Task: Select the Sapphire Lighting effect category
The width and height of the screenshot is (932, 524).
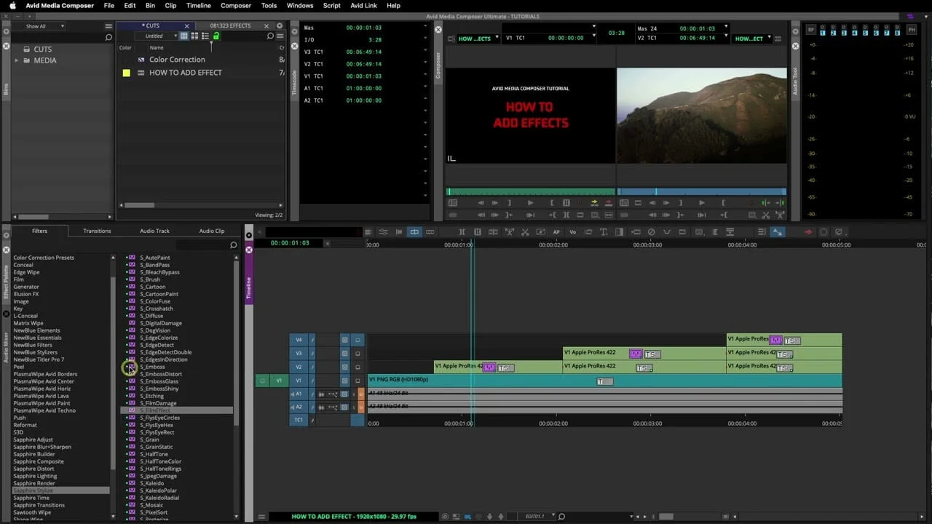Action: [x=35, y=476]
